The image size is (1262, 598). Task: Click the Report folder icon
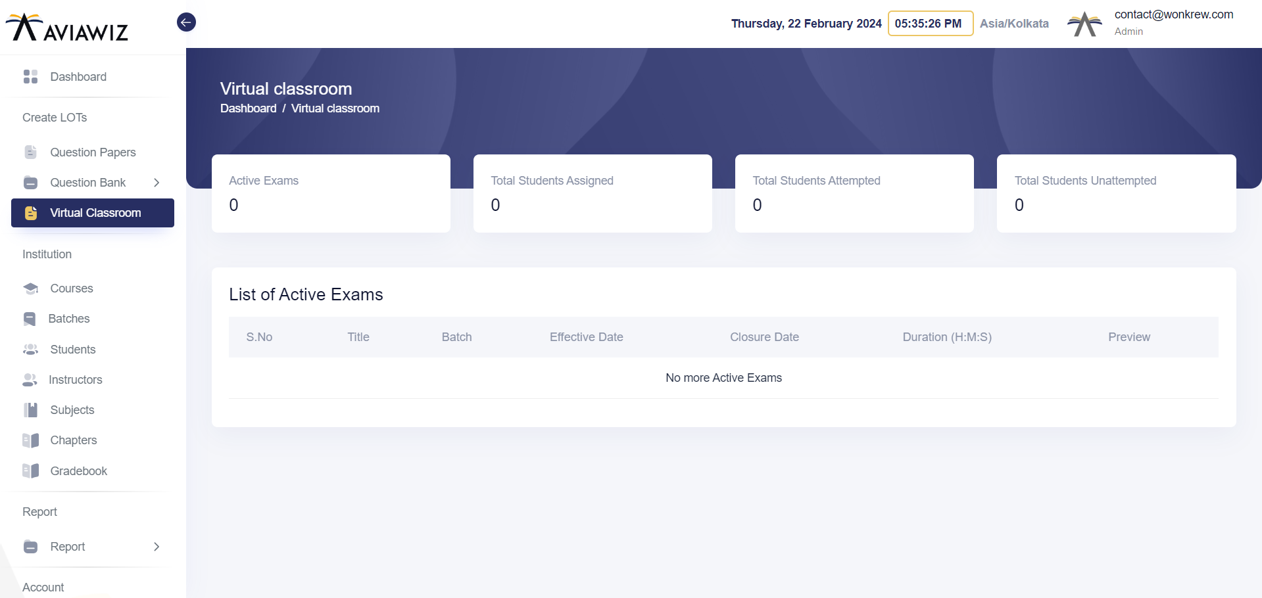pos(30,547)
